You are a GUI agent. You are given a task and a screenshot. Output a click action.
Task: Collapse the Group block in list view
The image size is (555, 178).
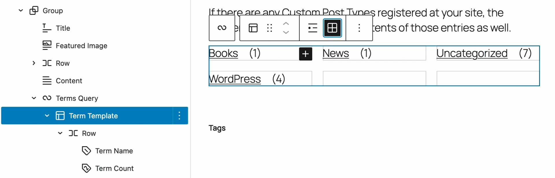(x=21, y=11)
